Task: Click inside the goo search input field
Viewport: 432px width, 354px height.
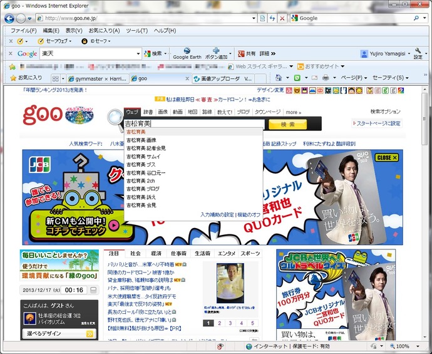Action: 194,124
